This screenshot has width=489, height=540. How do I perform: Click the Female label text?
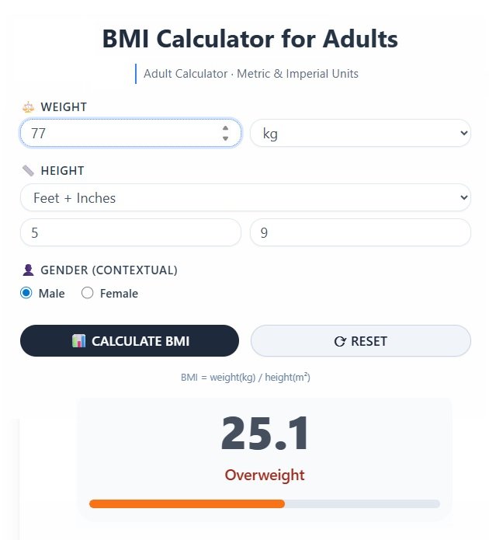pyautogui.click(x=119, y=294)
